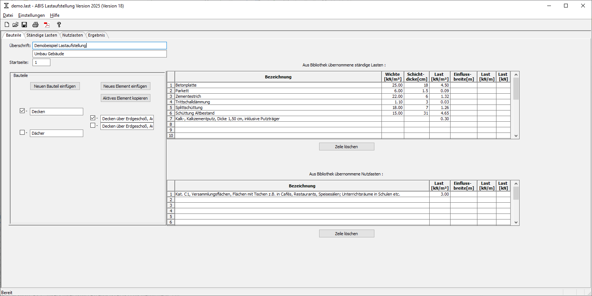This screenshot has height=296, width=592.
Task: Click the Startseite input field
Action: [x=41, y=62]
